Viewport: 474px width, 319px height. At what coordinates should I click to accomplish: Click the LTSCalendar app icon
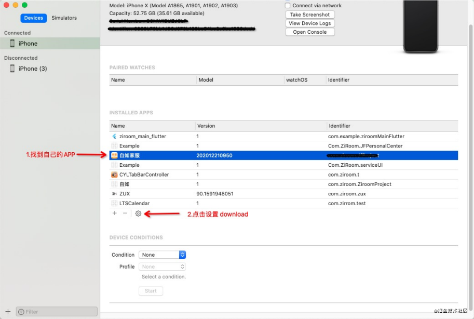coord(114,203)
